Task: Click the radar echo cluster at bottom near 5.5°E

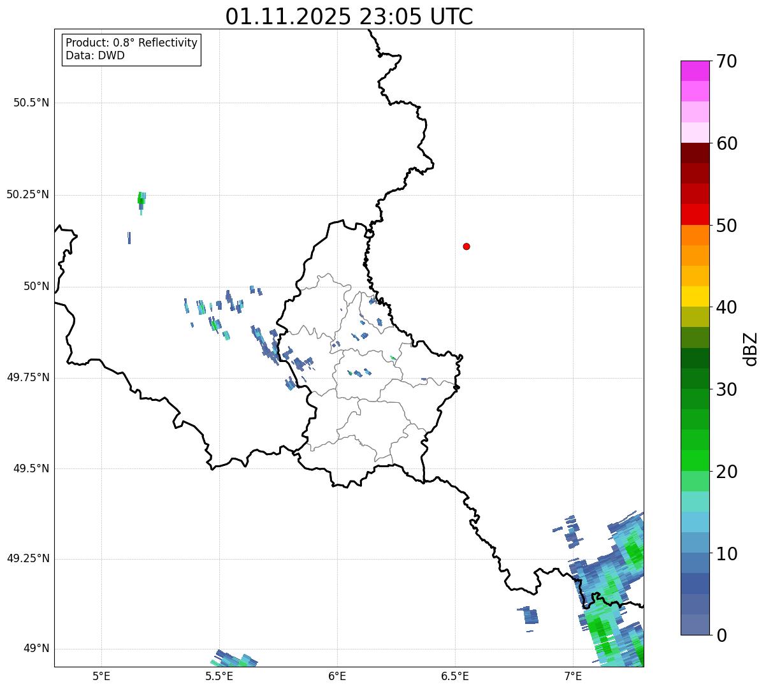Action: coord(234,659)
